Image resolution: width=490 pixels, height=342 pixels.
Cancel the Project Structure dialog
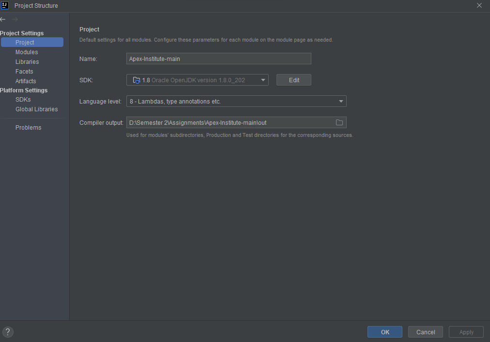pyautogui.click(x=425, y=332)
